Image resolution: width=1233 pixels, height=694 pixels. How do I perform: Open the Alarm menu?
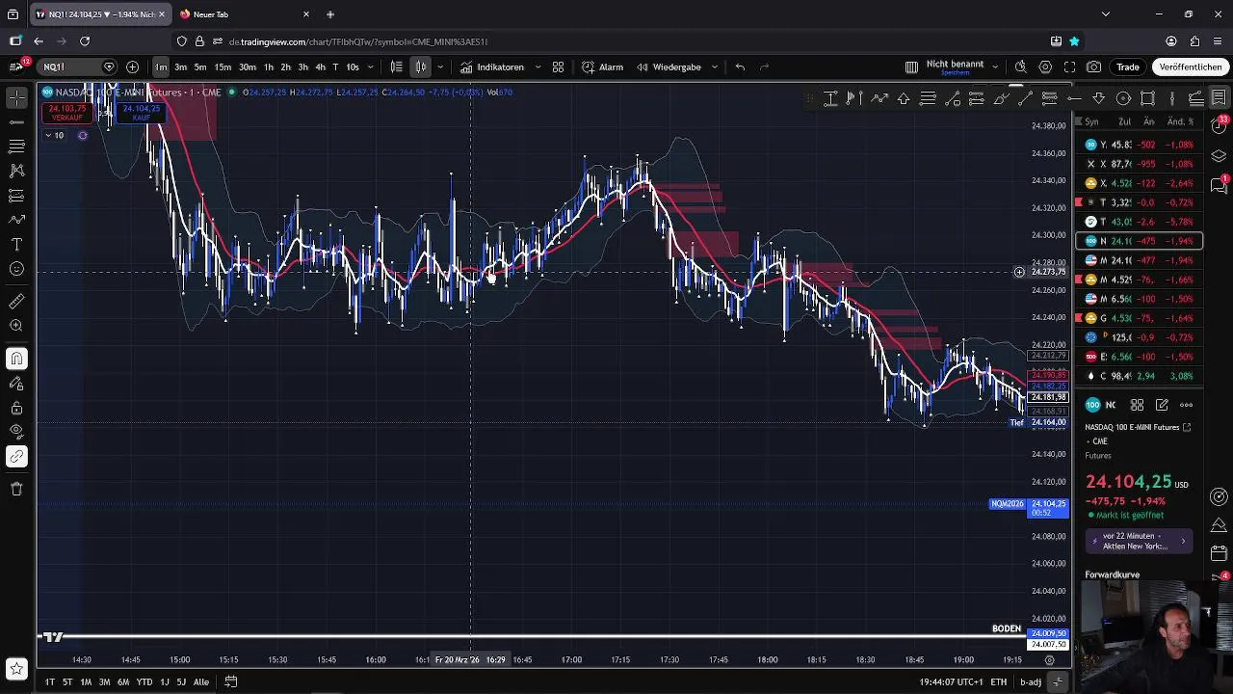(x=603, y=67)
